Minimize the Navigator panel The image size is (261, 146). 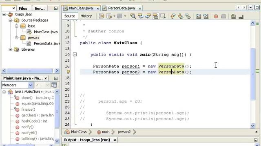[x=56, y=78]
